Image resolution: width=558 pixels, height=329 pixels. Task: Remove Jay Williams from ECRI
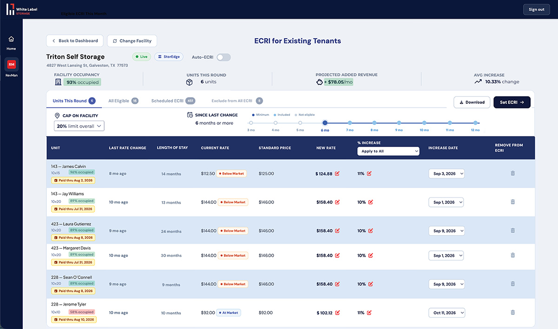[512, 202]
